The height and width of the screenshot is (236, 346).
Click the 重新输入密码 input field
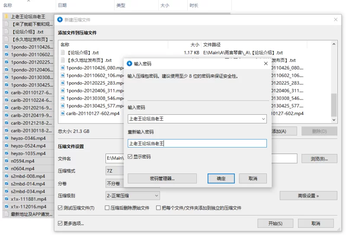(x=197, y=143)
